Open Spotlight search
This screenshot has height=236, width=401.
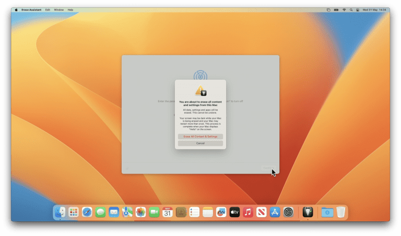click(351, 10)
